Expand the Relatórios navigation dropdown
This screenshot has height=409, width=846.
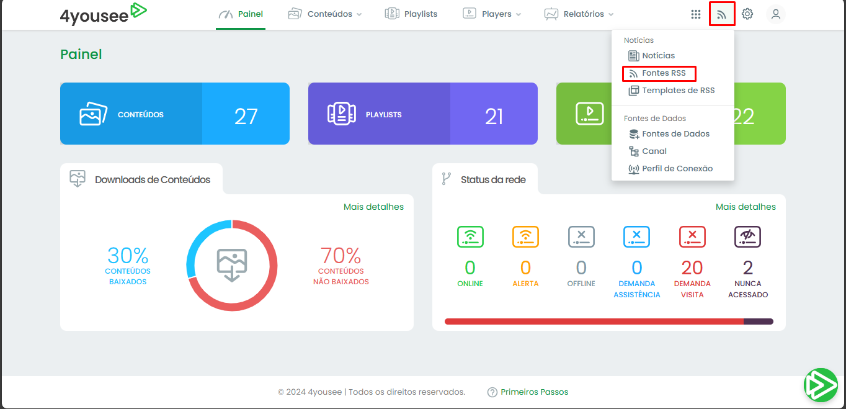[579, 14]
